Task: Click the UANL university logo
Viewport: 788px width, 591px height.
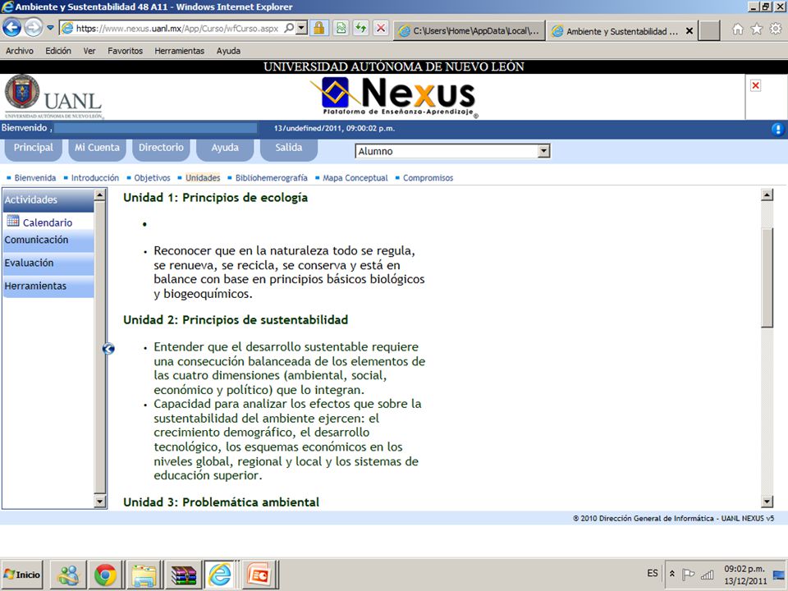Action: [53, 97]
